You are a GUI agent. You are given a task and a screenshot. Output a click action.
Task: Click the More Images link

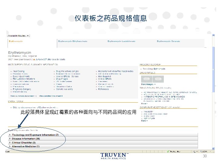coord(148,84)
